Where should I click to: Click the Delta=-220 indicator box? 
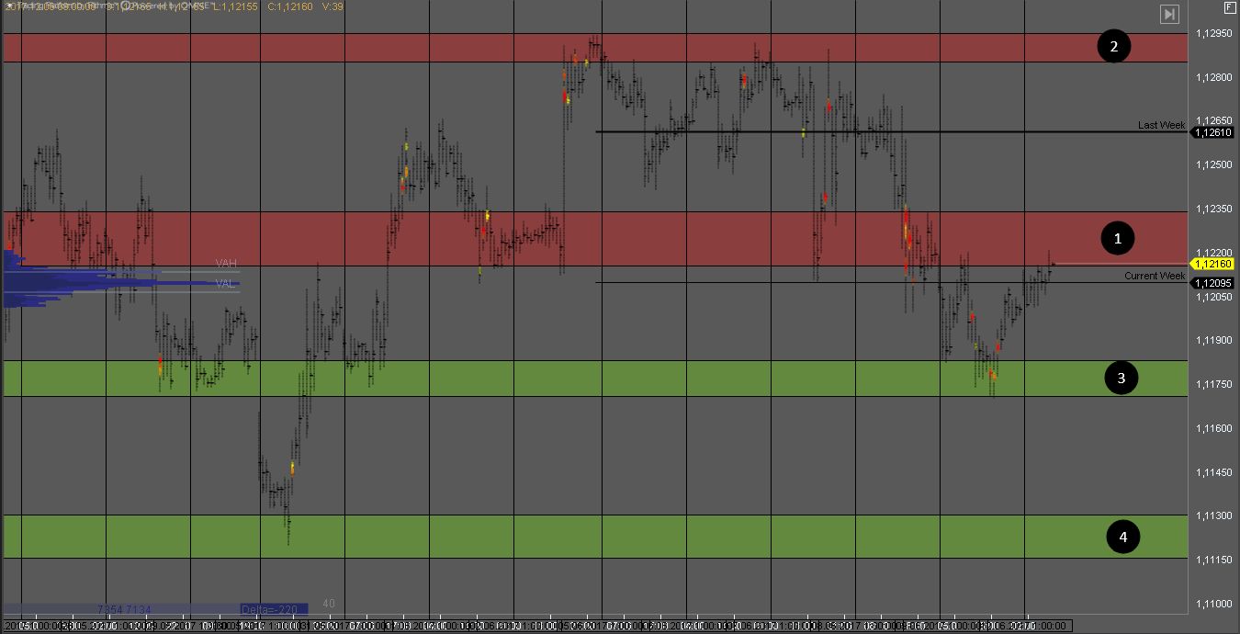tap(272, 609)
